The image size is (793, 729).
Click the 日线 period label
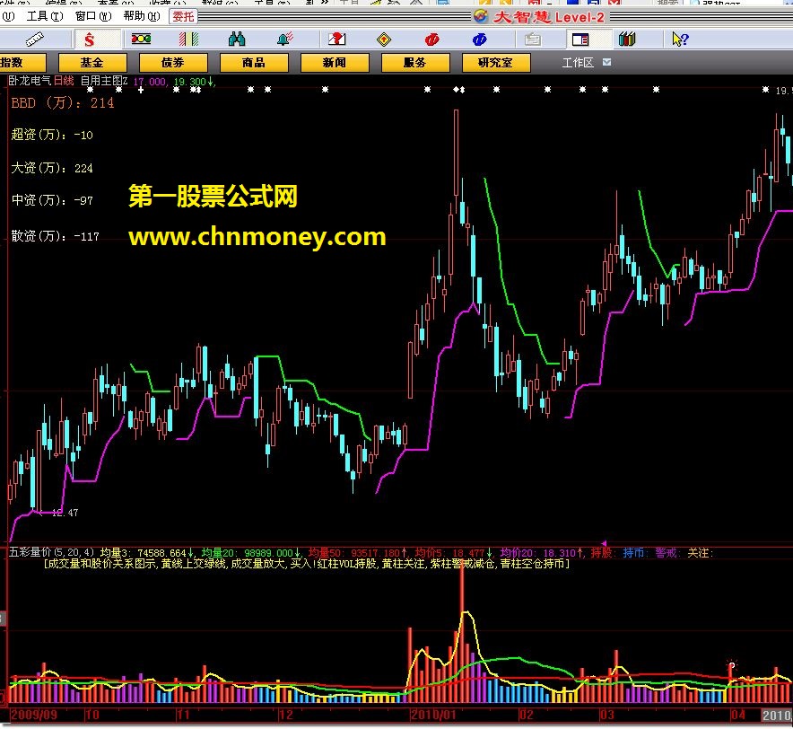64,81
